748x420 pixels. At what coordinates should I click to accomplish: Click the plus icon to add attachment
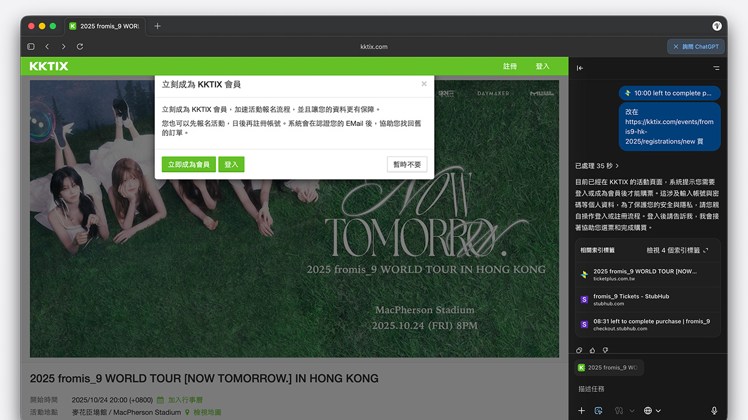(581, 411)
